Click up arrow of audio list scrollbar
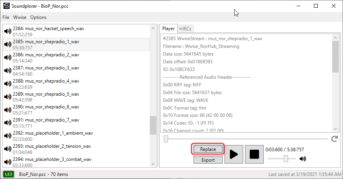343x179 pixels. coord(153,28)
